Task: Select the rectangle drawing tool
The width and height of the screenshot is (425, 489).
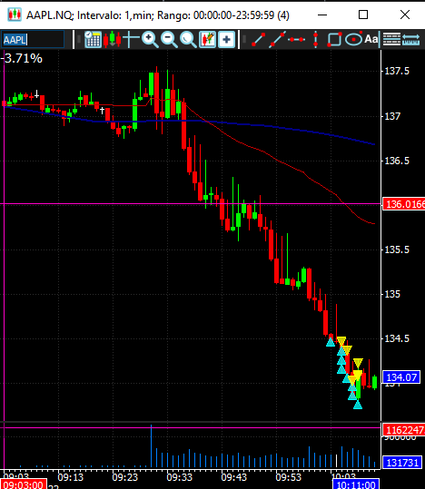Action: coord(334,39)
